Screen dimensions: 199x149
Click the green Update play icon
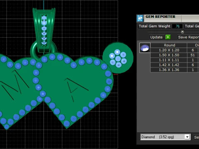tap(168, 37)
